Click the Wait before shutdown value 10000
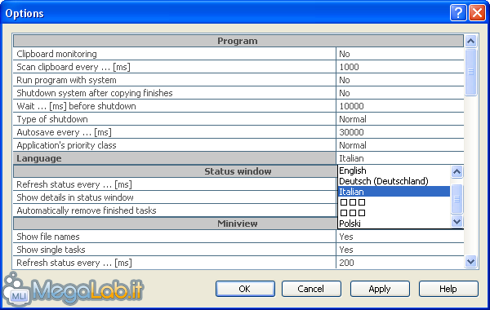 coord(400,106)
